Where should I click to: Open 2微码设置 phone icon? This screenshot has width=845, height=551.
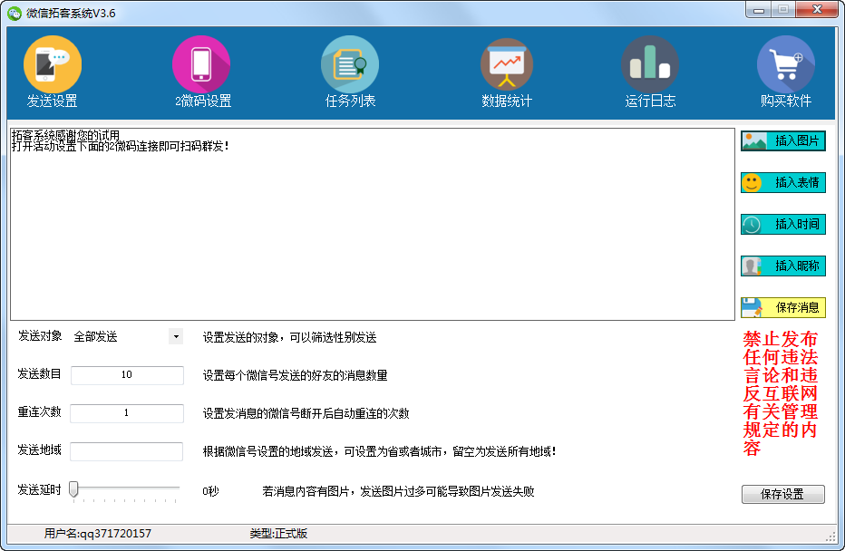(x=201, y=64)
